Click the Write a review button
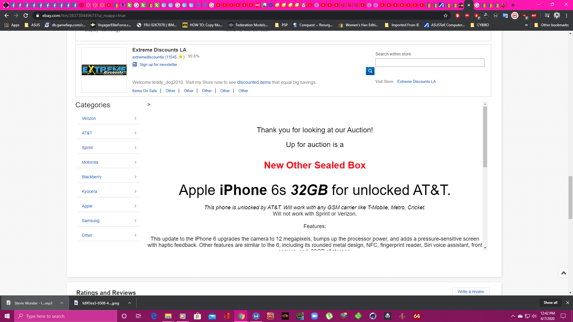573x322 pixels. point(471,292)
